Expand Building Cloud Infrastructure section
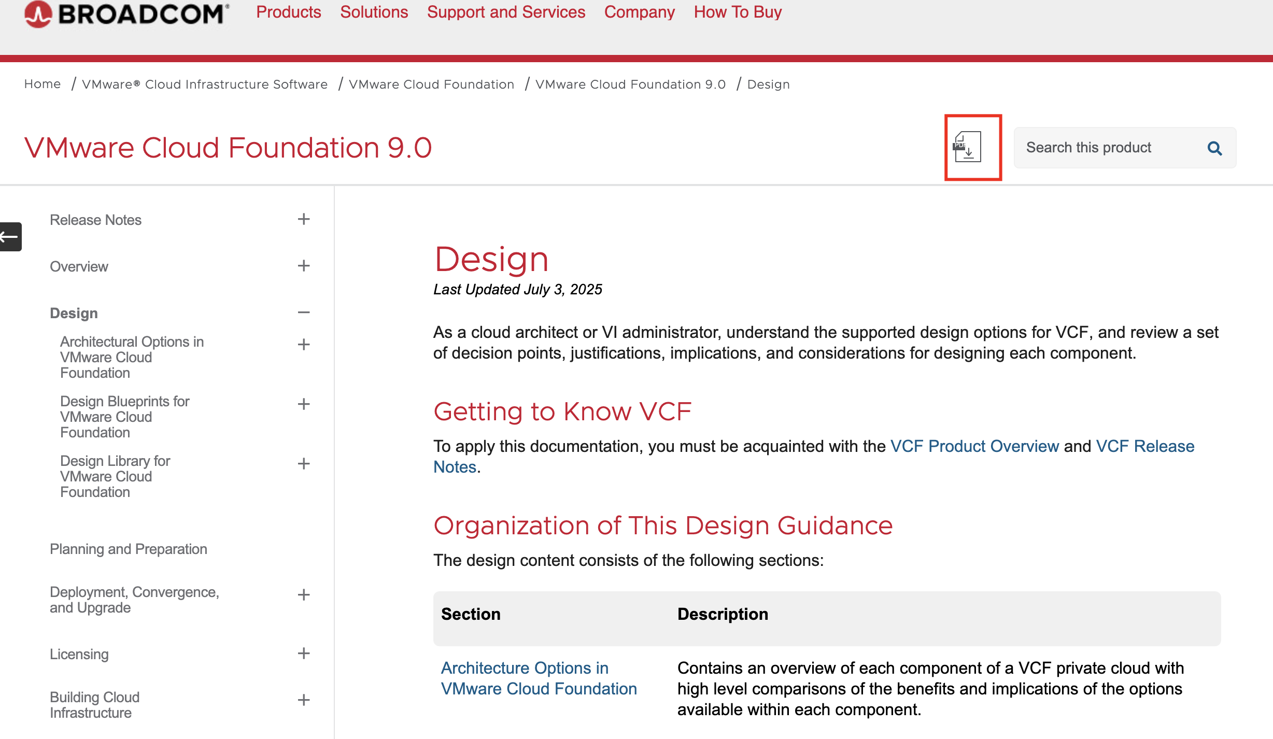The height and width of the screenshot is (739, 1273). coord(304,700)
